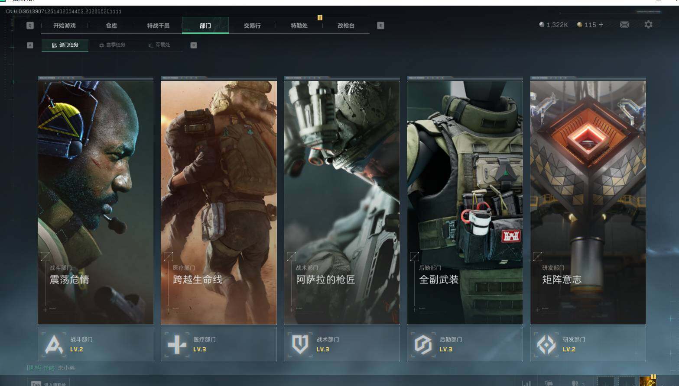679x386 pixels.
Task: Open the flag icon in bottom bar
Action: click(549, 383)
